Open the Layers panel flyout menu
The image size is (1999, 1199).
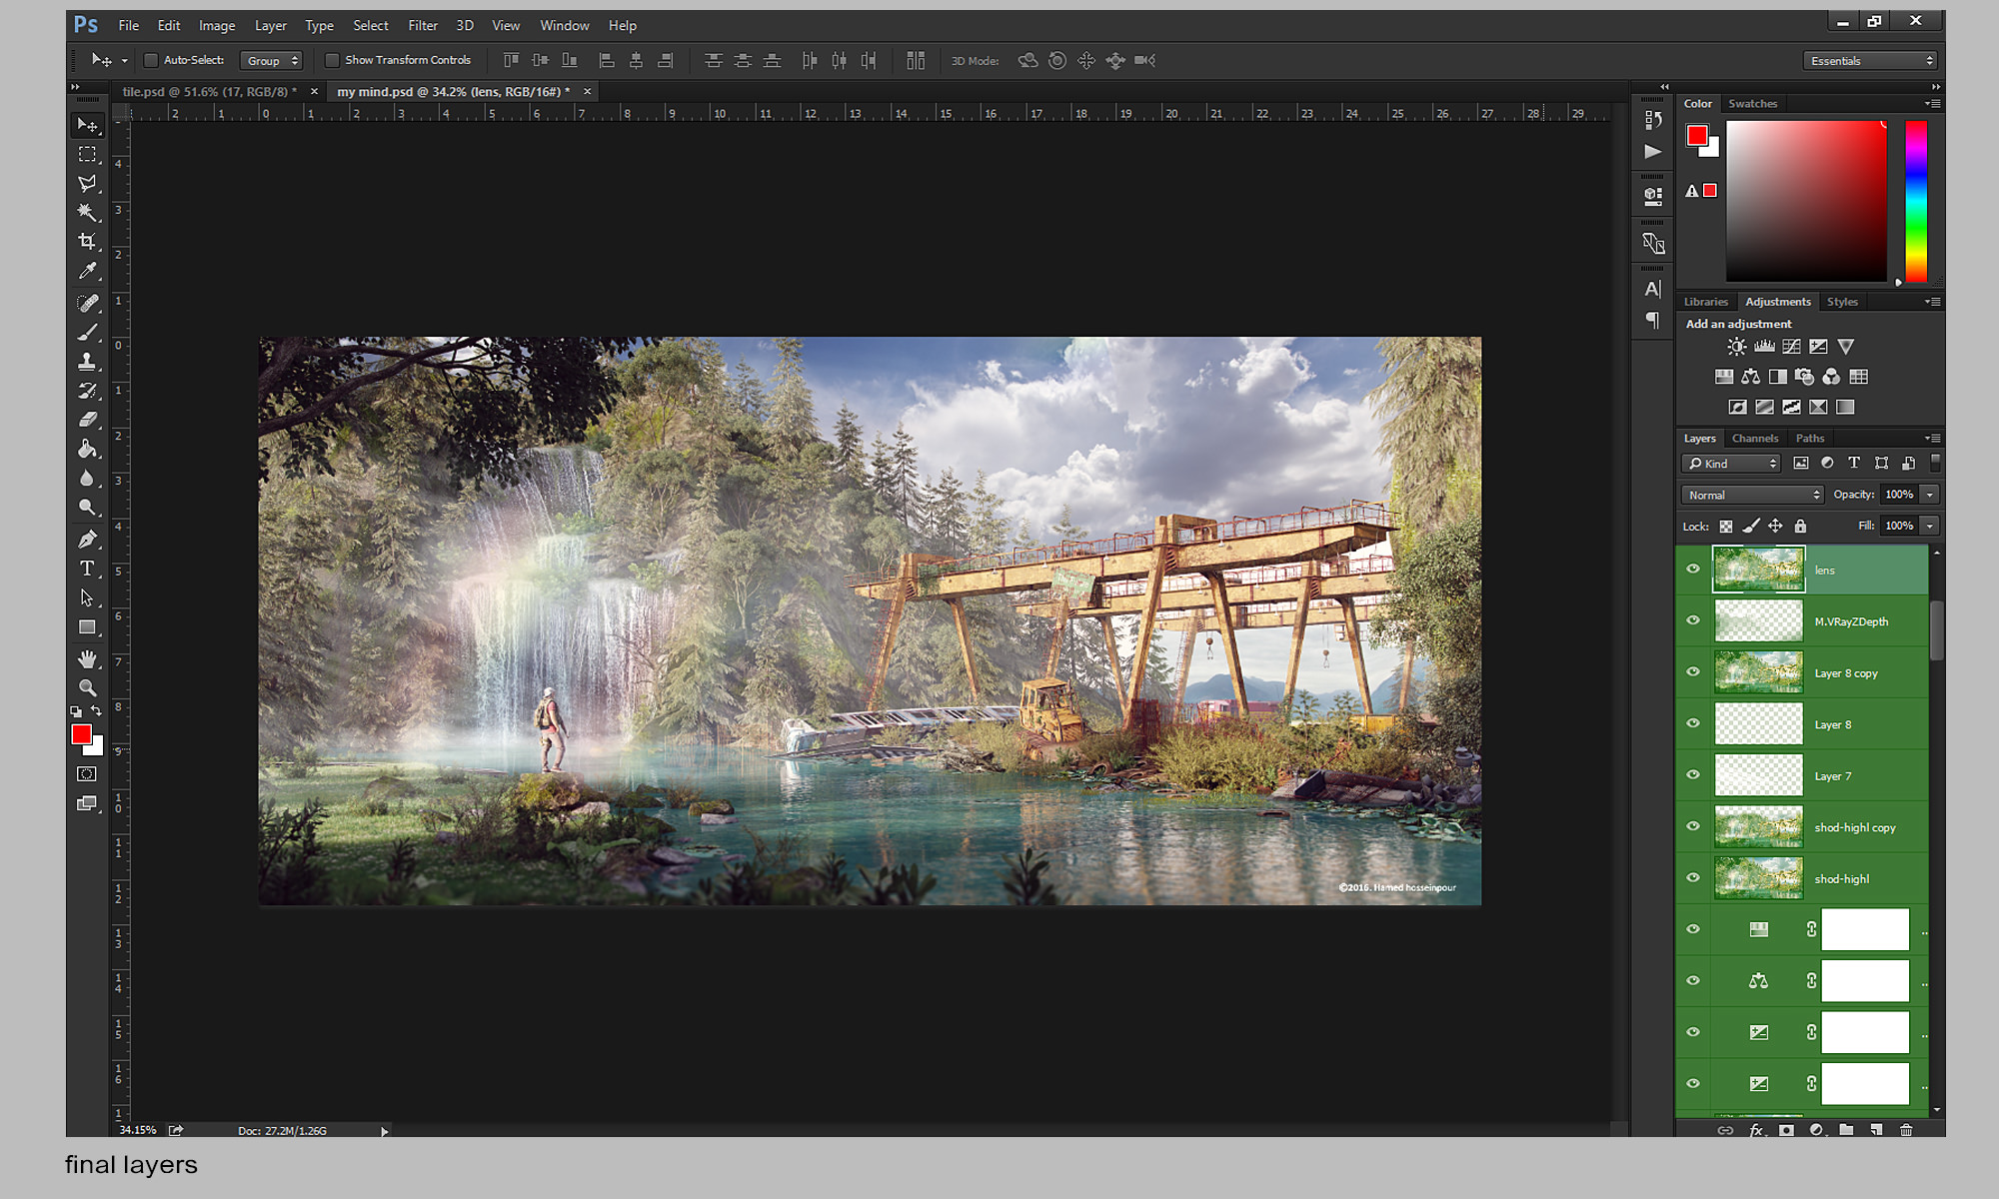tap(1934, 439)
